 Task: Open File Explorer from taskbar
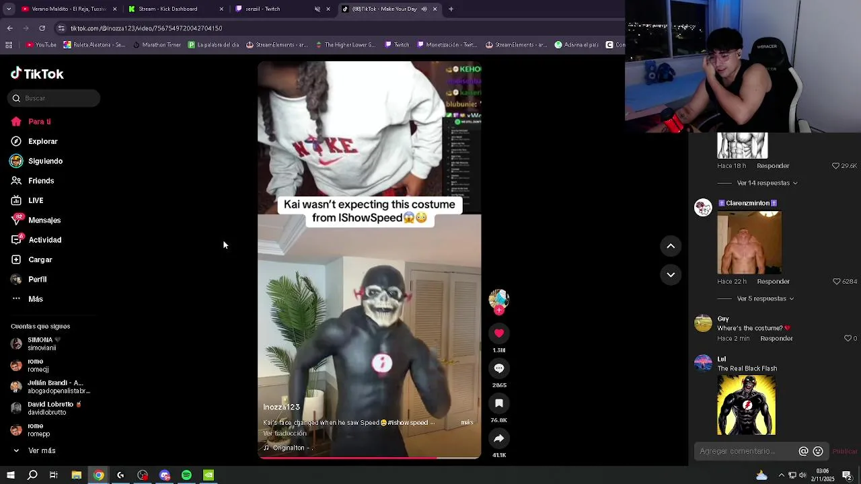[x=77, y=475]
